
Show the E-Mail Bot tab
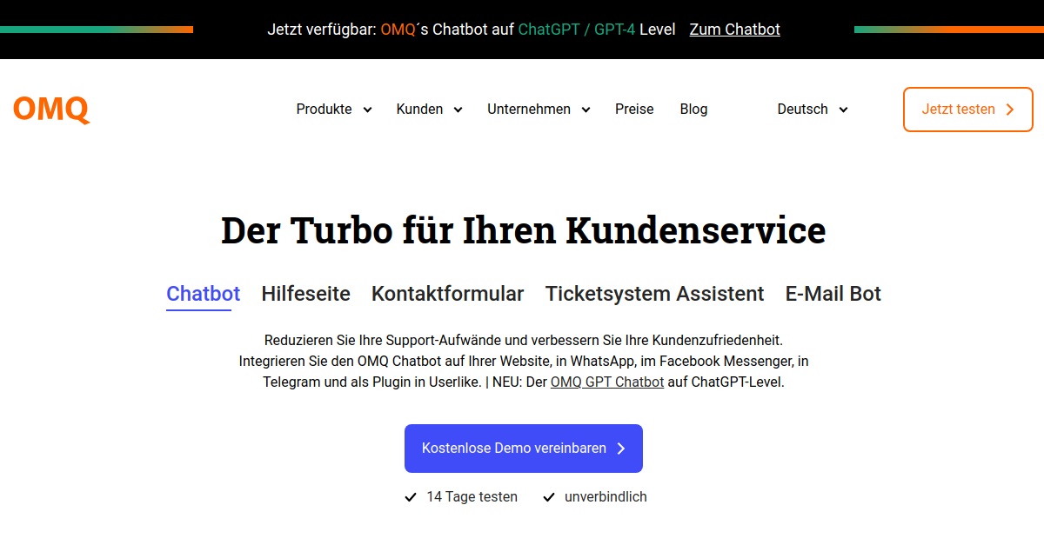pyautogui.click(x=833, y=294)
